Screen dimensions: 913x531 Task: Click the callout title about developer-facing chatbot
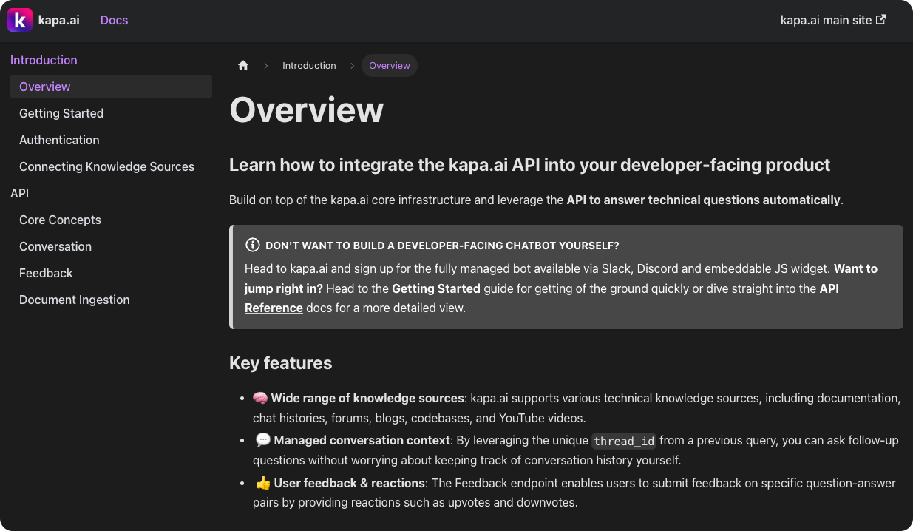(442, 245)
